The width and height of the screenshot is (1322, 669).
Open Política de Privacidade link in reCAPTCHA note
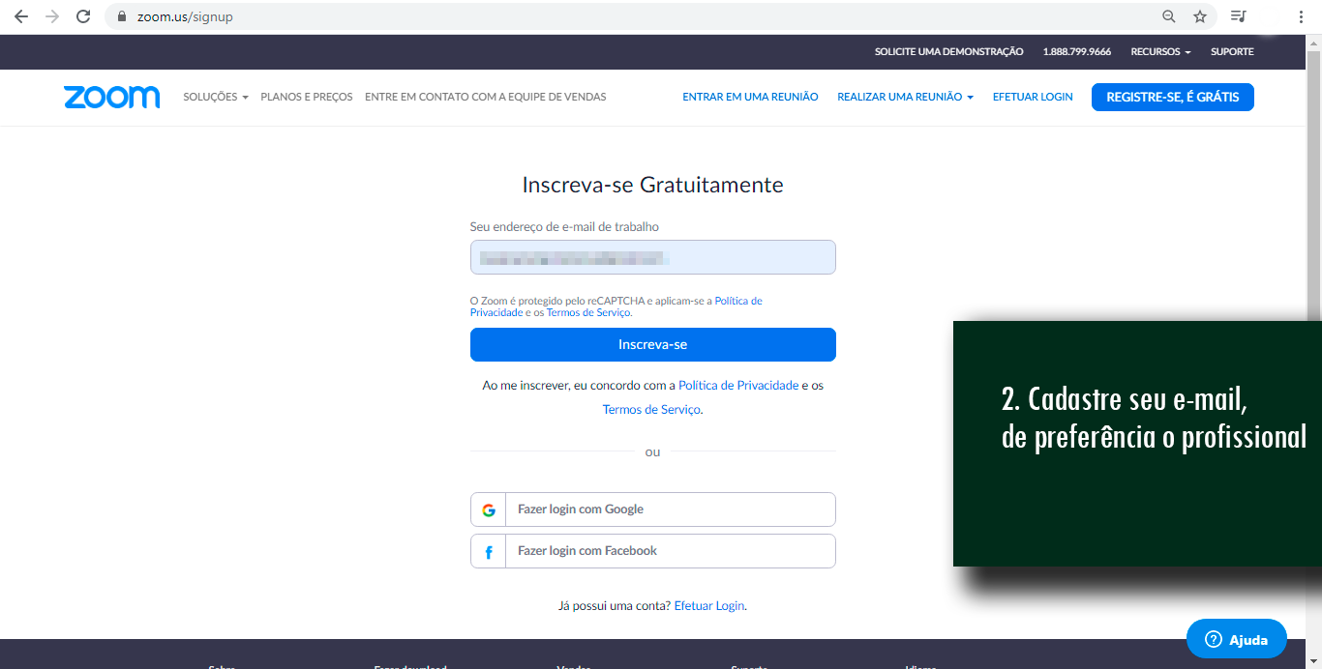(x=616, y=306)
